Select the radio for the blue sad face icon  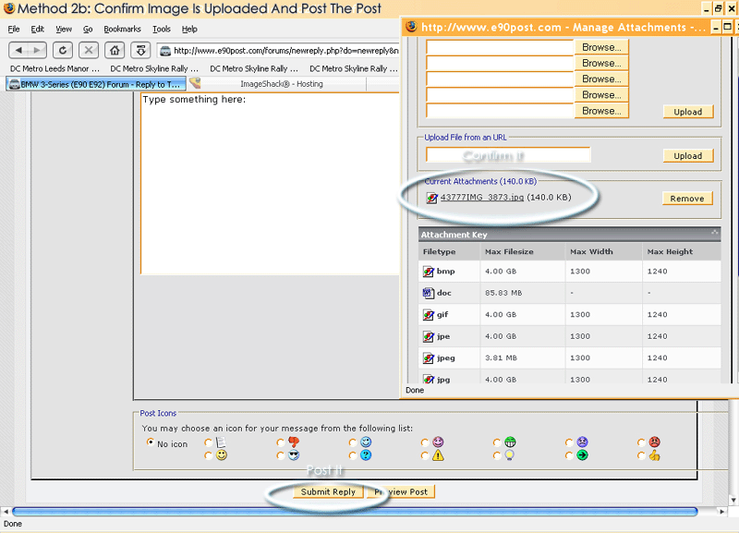pos(569,442)
